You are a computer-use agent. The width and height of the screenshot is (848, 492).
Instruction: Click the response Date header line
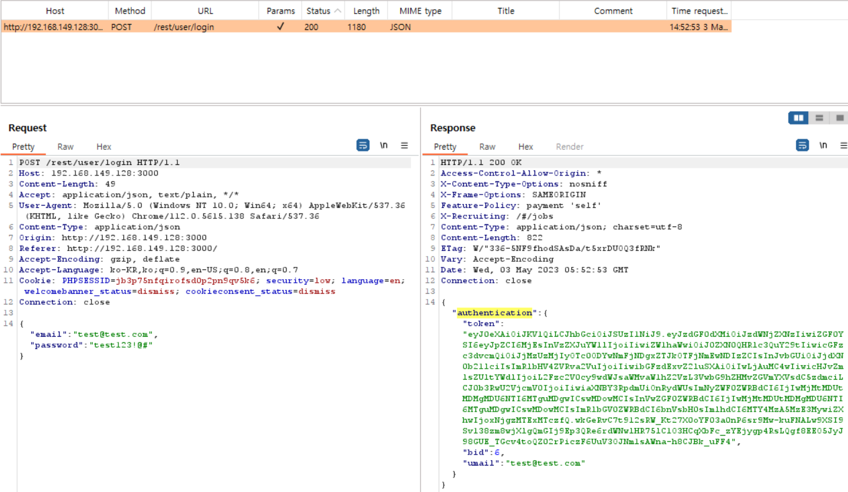[534, 270]
